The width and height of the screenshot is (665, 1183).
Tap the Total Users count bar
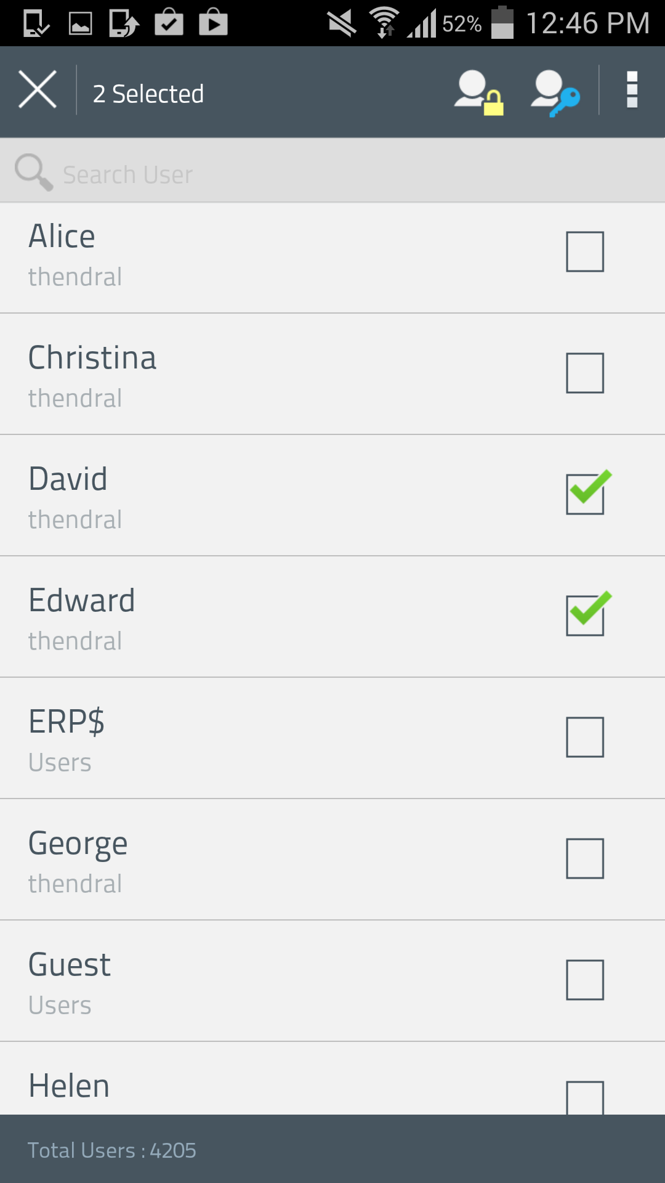(332, 1149)
